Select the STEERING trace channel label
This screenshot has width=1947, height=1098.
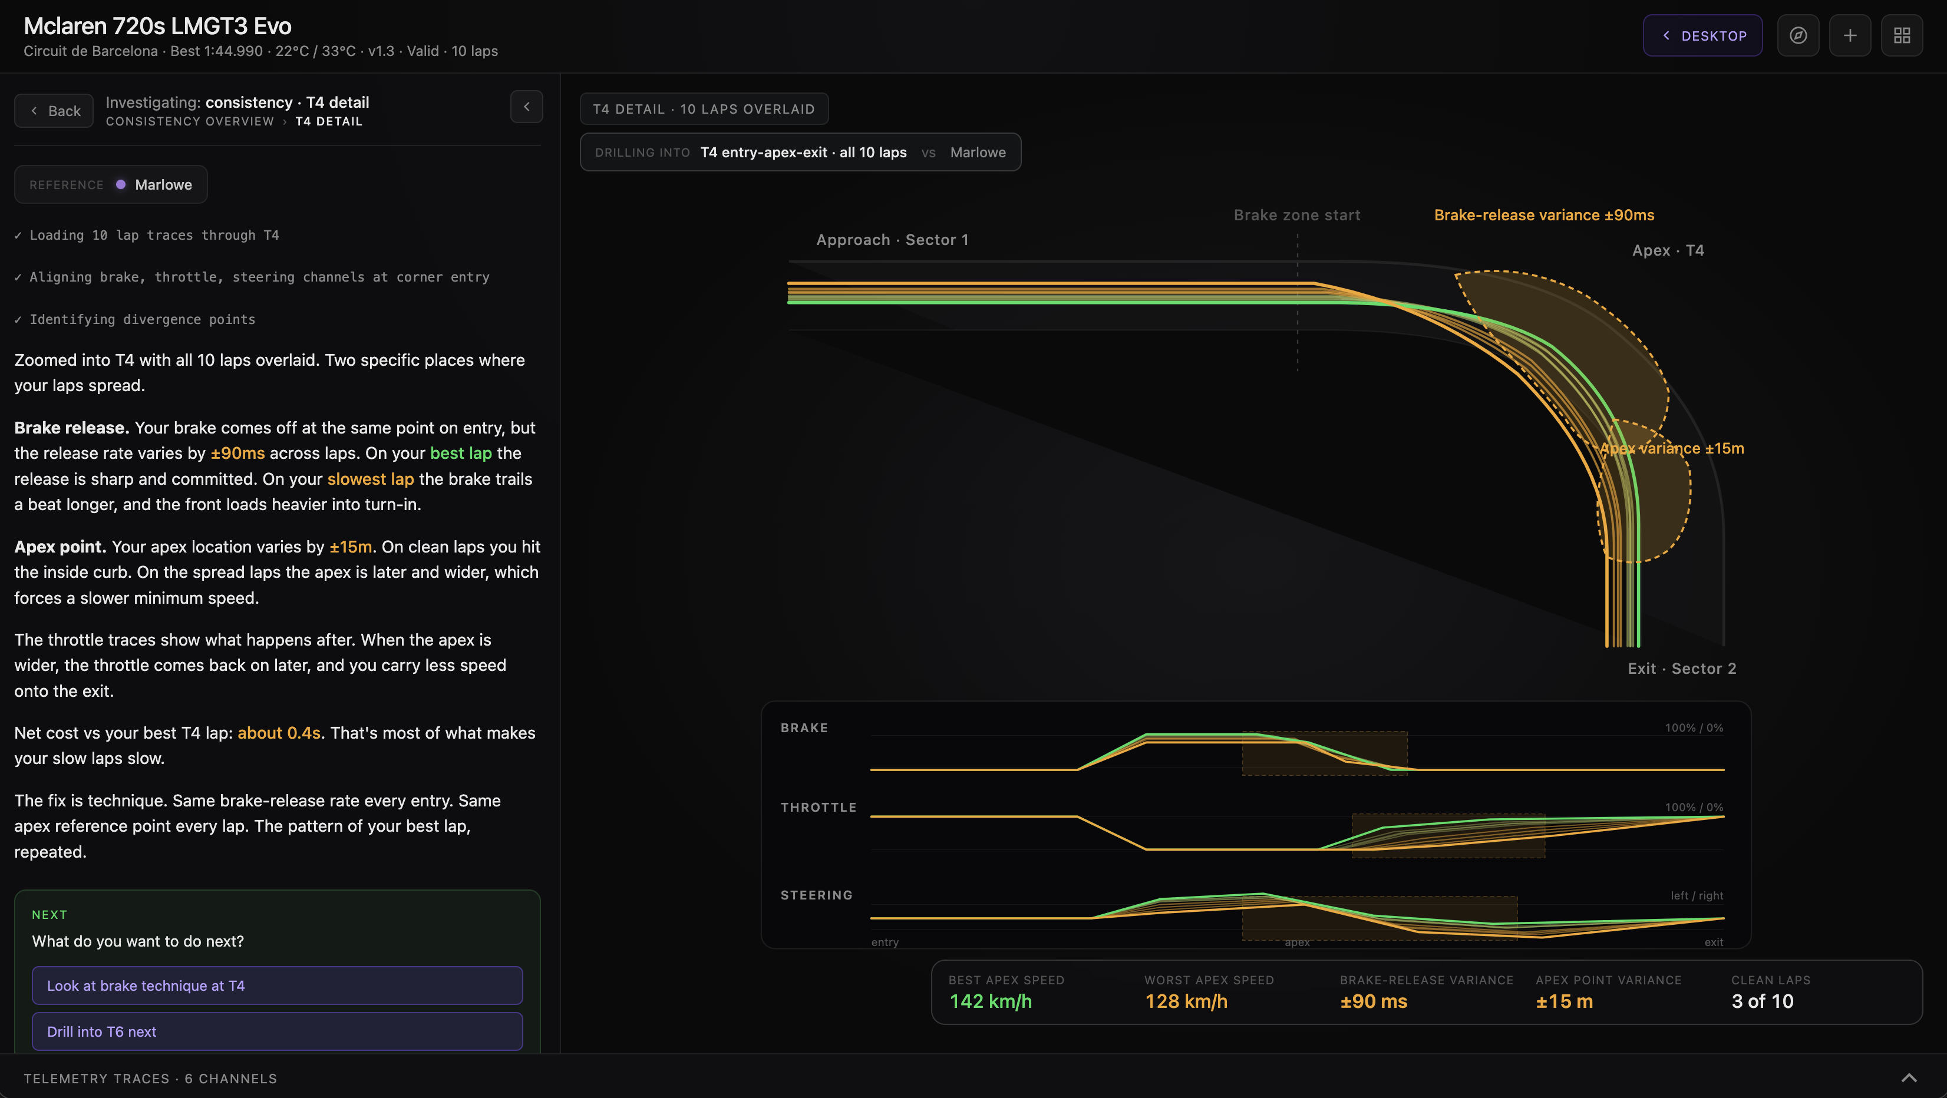pos(816,895)
